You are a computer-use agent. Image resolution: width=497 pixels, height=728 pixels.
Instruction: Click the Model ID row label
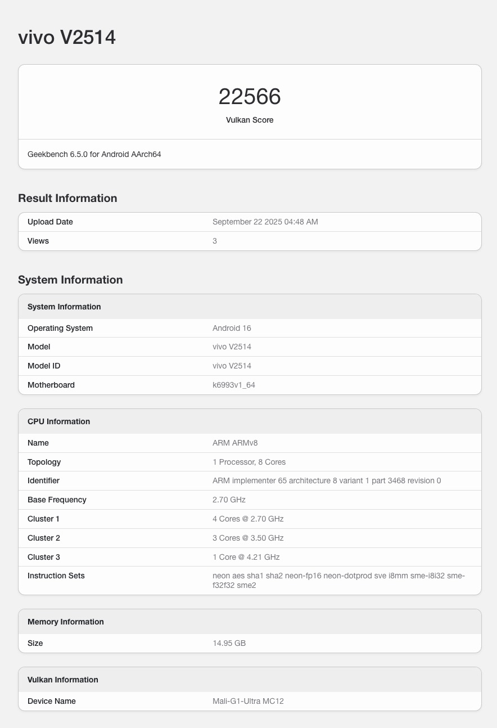(44, 366)
